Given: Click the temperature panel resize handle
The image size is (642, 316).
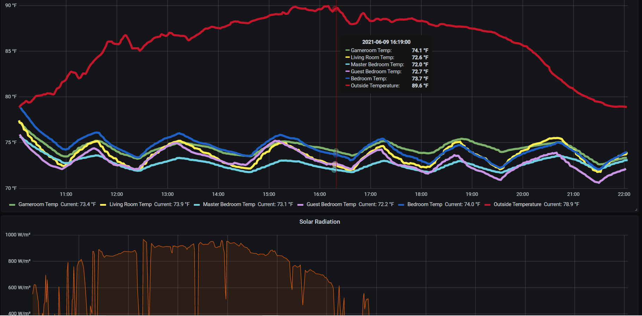Looking at the screenshot, I should (x=636, y=210).
